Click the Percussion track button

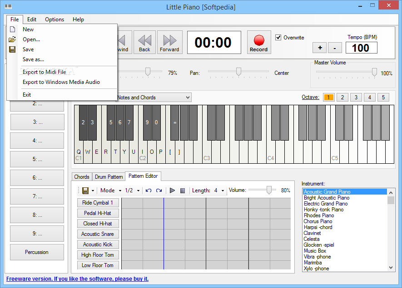(37, 252)
